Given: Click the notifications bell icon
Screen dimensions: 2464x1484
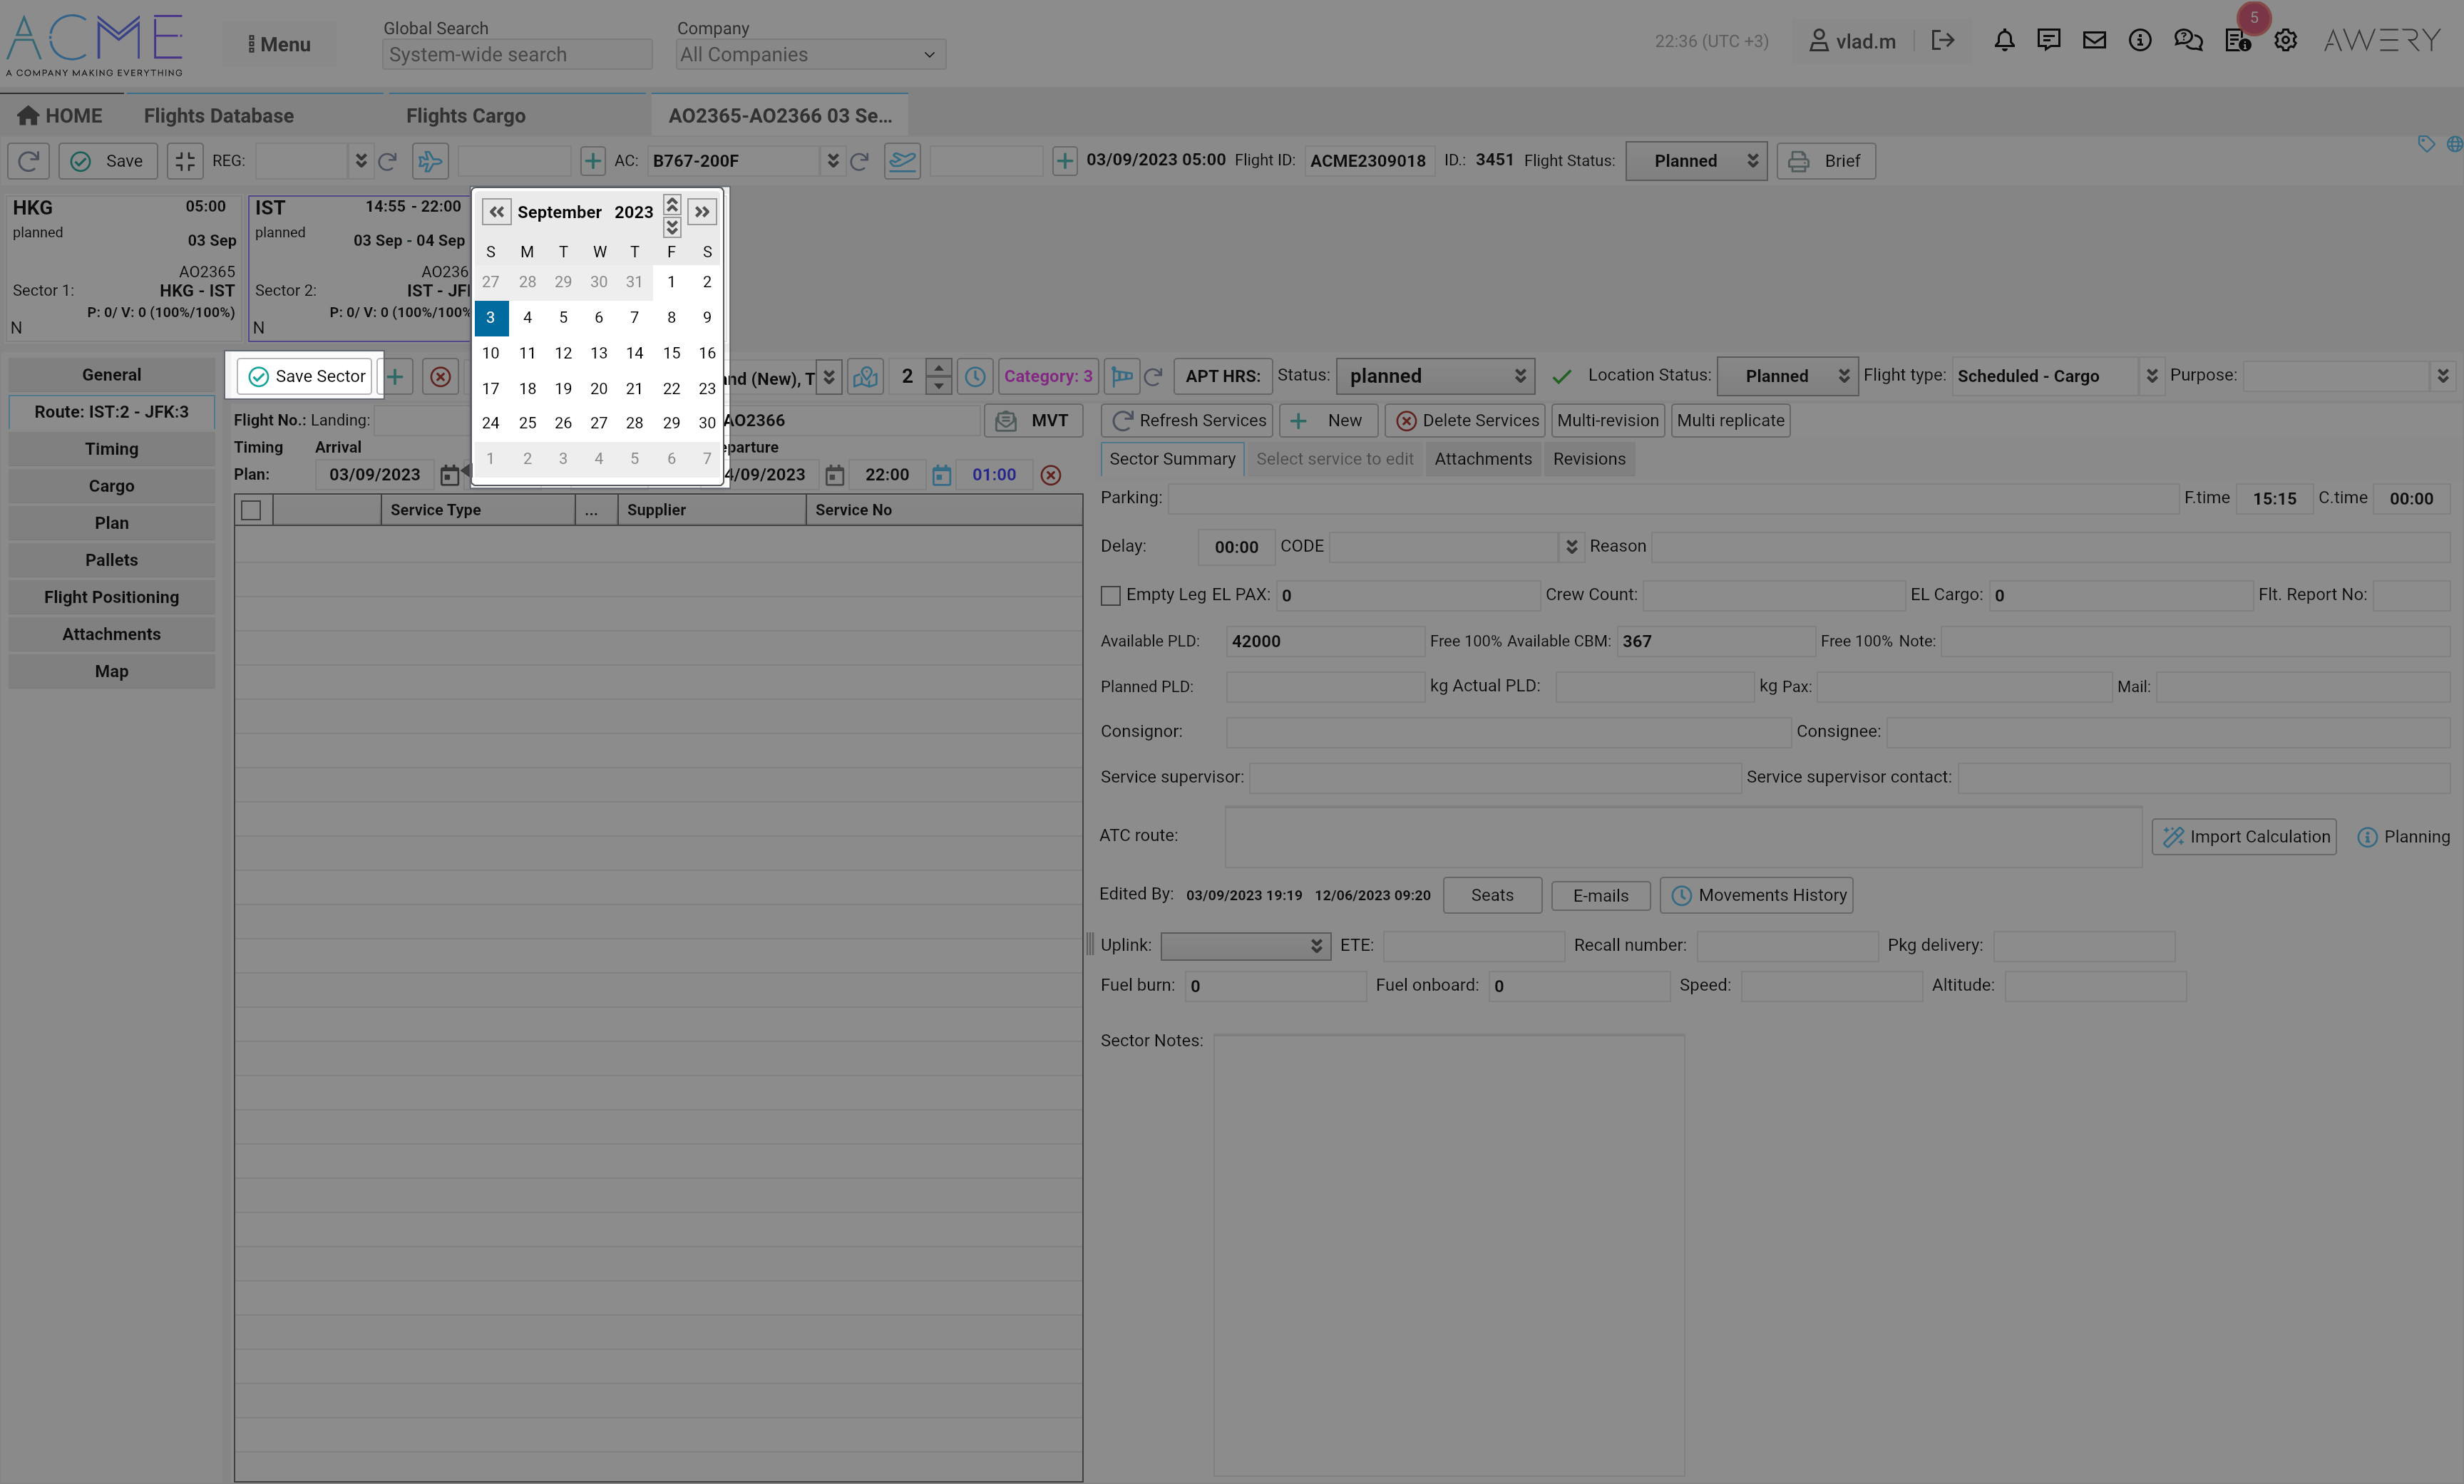Looking at the screenshot, I should tap(2004, 41).
